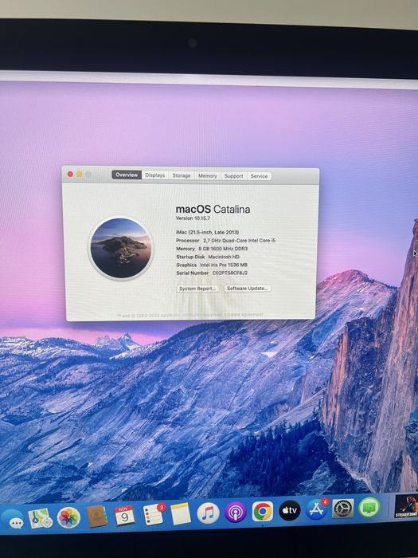Viewport: 418px width, 558px height.
Task: Switch to the Storage tab
Action: pyautogui.click(x=182, y=175)
